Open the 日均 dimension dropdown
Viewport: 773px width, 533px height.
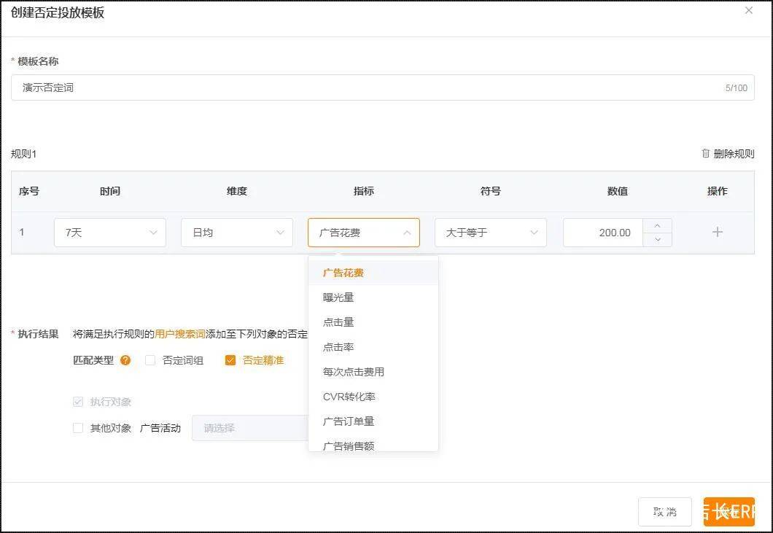coord(236,232)
